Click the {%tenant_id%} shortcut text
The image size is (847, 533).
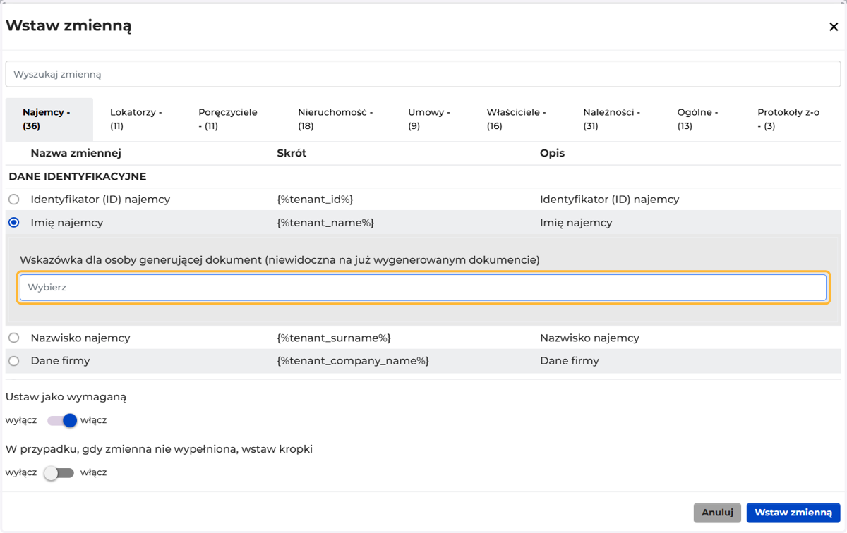(315, 200)
